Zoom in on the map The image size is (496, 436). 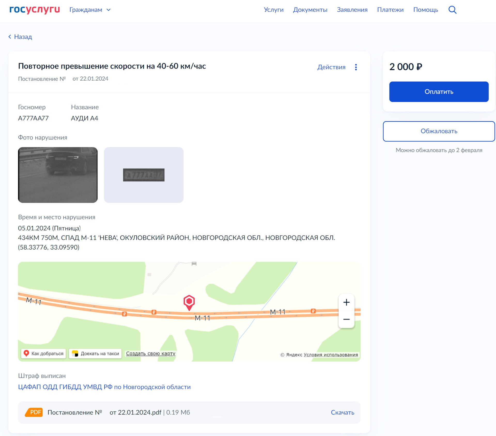(x=346, y=302)
